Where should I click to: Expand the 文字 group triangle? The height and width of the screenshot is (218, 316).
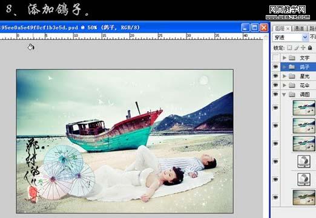pos(285,58)
